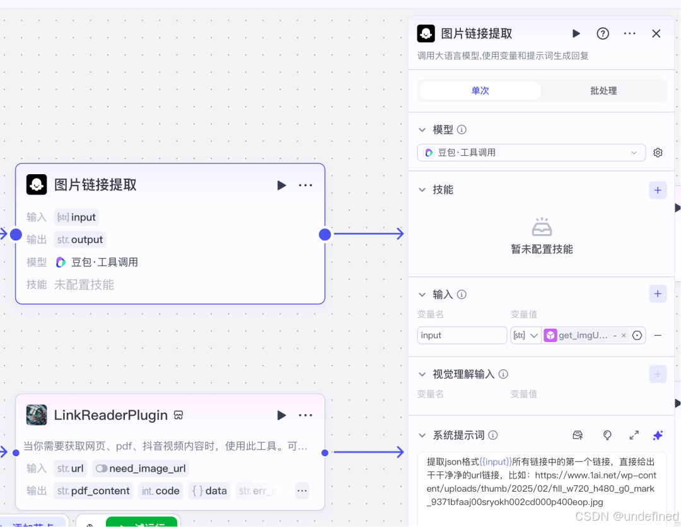
Task: Click the input variable tag on the canvas card
Action: point(76,217)
